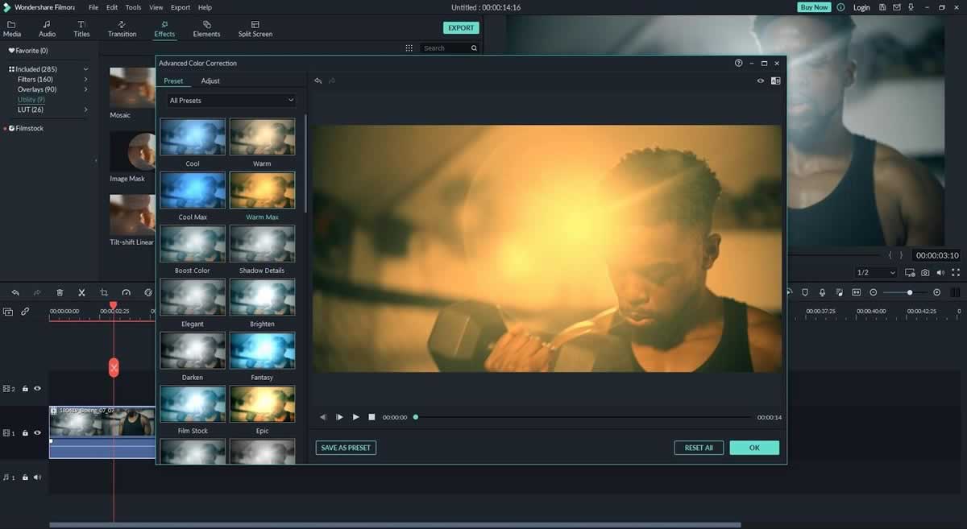
Task: Hide the video track using its eye toggle
Action: click(36, 432)
